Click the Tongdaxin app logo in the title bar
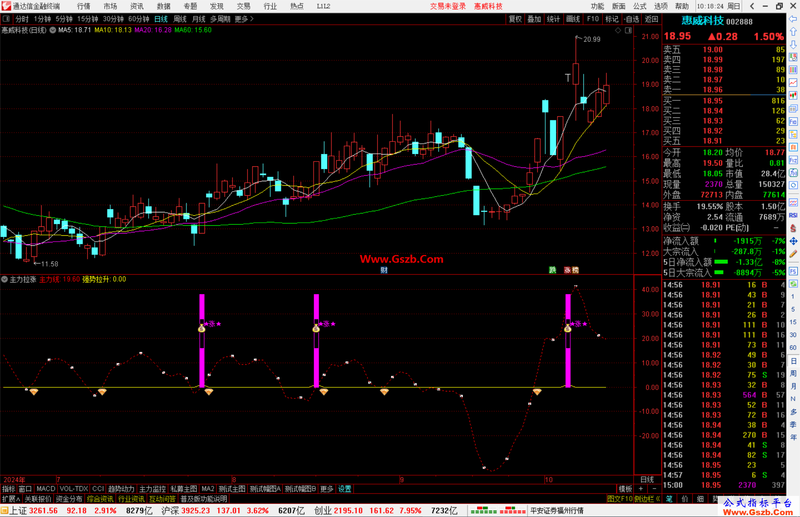The width and height of the screenshot is (800, 517). (x=6, y=6)
